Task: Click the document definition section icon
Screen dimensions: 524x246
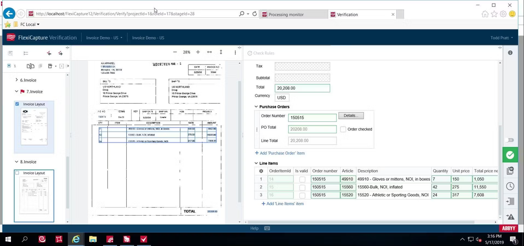Action: [x=50, y=66]
